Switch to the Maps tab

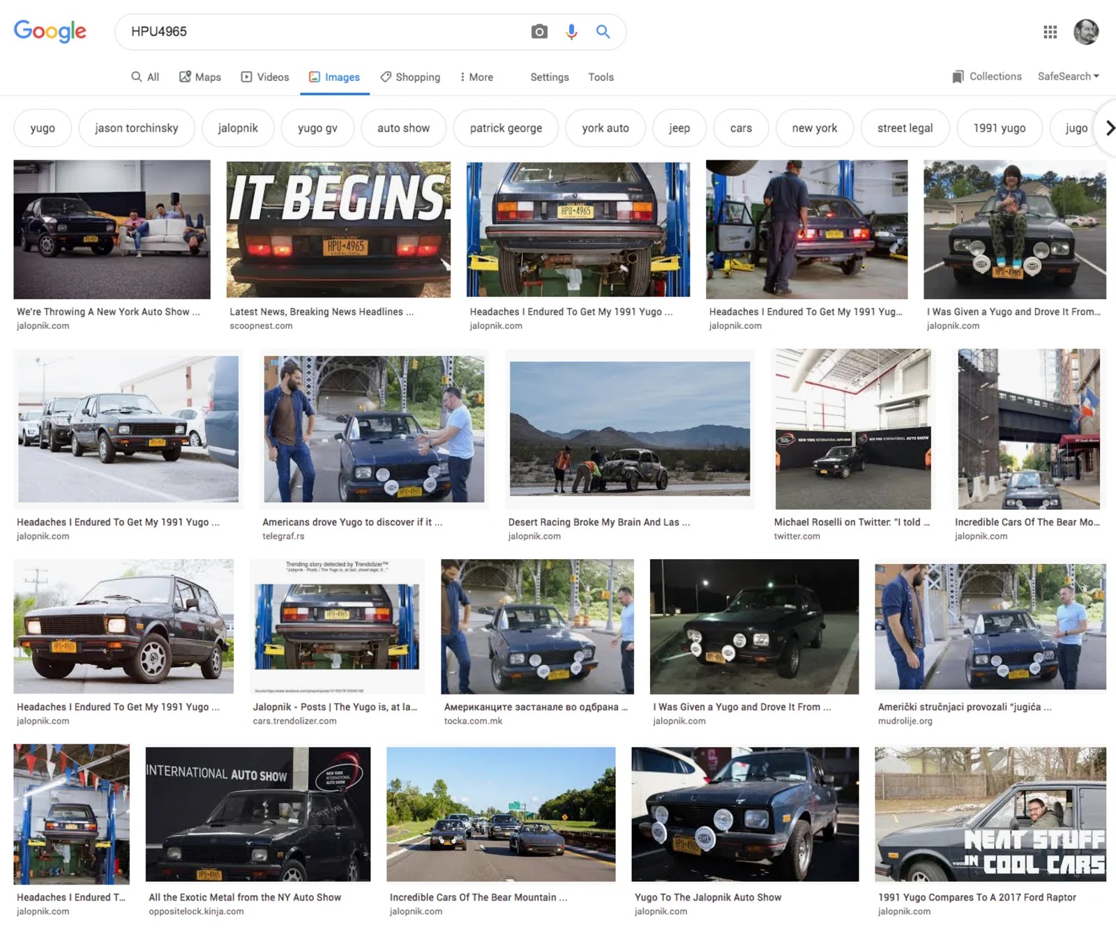[200, 77]
